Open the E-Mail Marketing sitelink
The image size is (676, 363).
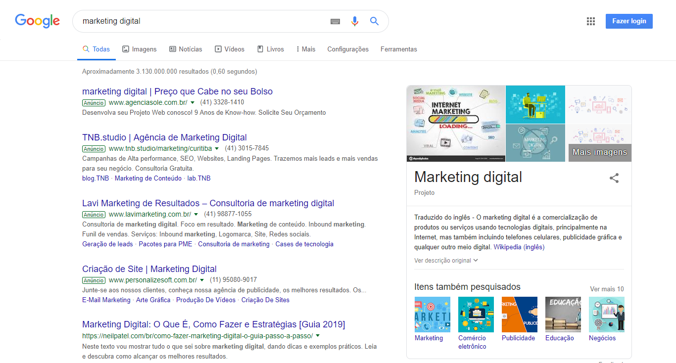[106, 300]
